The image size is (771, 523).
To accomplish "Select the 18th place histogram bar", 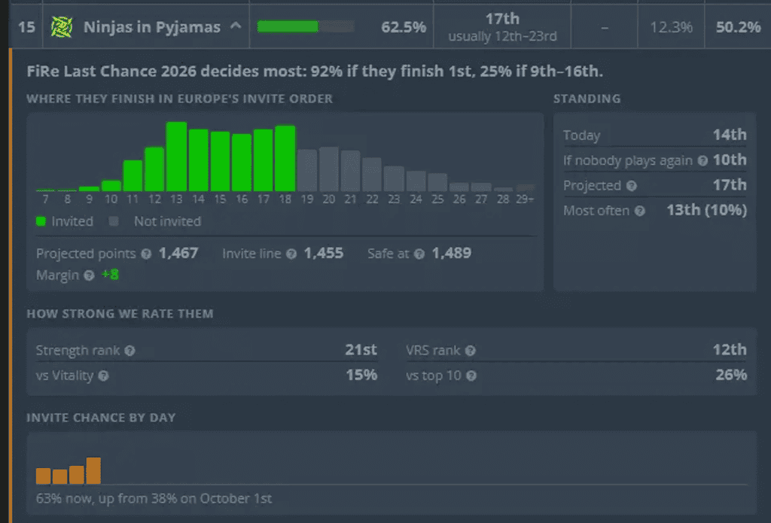I will click(285, 158).
